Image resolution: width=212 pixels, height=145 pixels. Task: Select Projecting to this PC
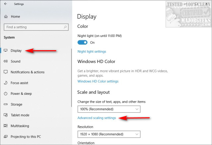pos(26,136)
